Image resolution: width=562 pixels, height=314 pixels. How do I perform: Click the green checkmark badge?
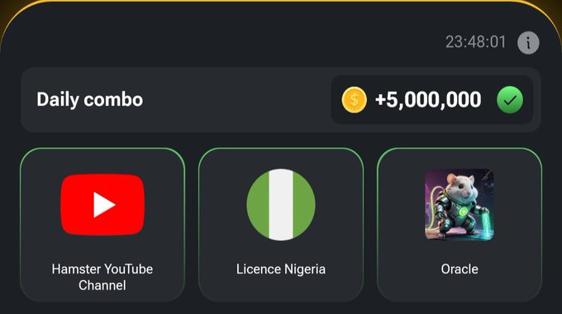[510, 100]
